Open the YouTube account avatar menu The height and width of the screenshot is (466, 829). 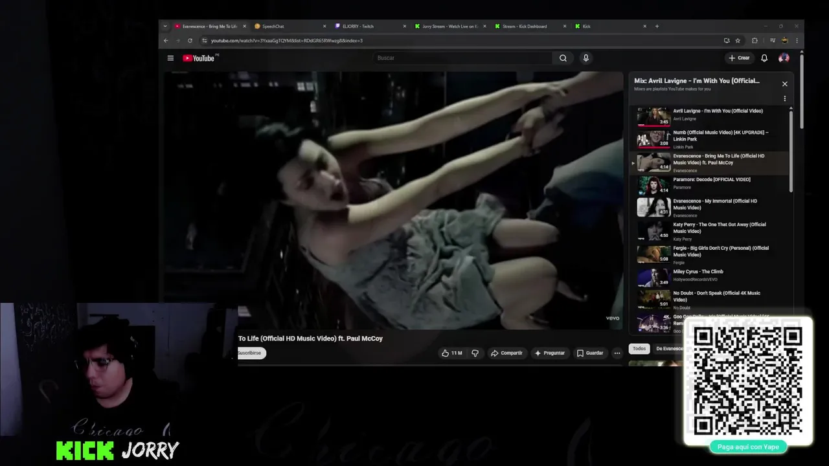coord(784,58)
